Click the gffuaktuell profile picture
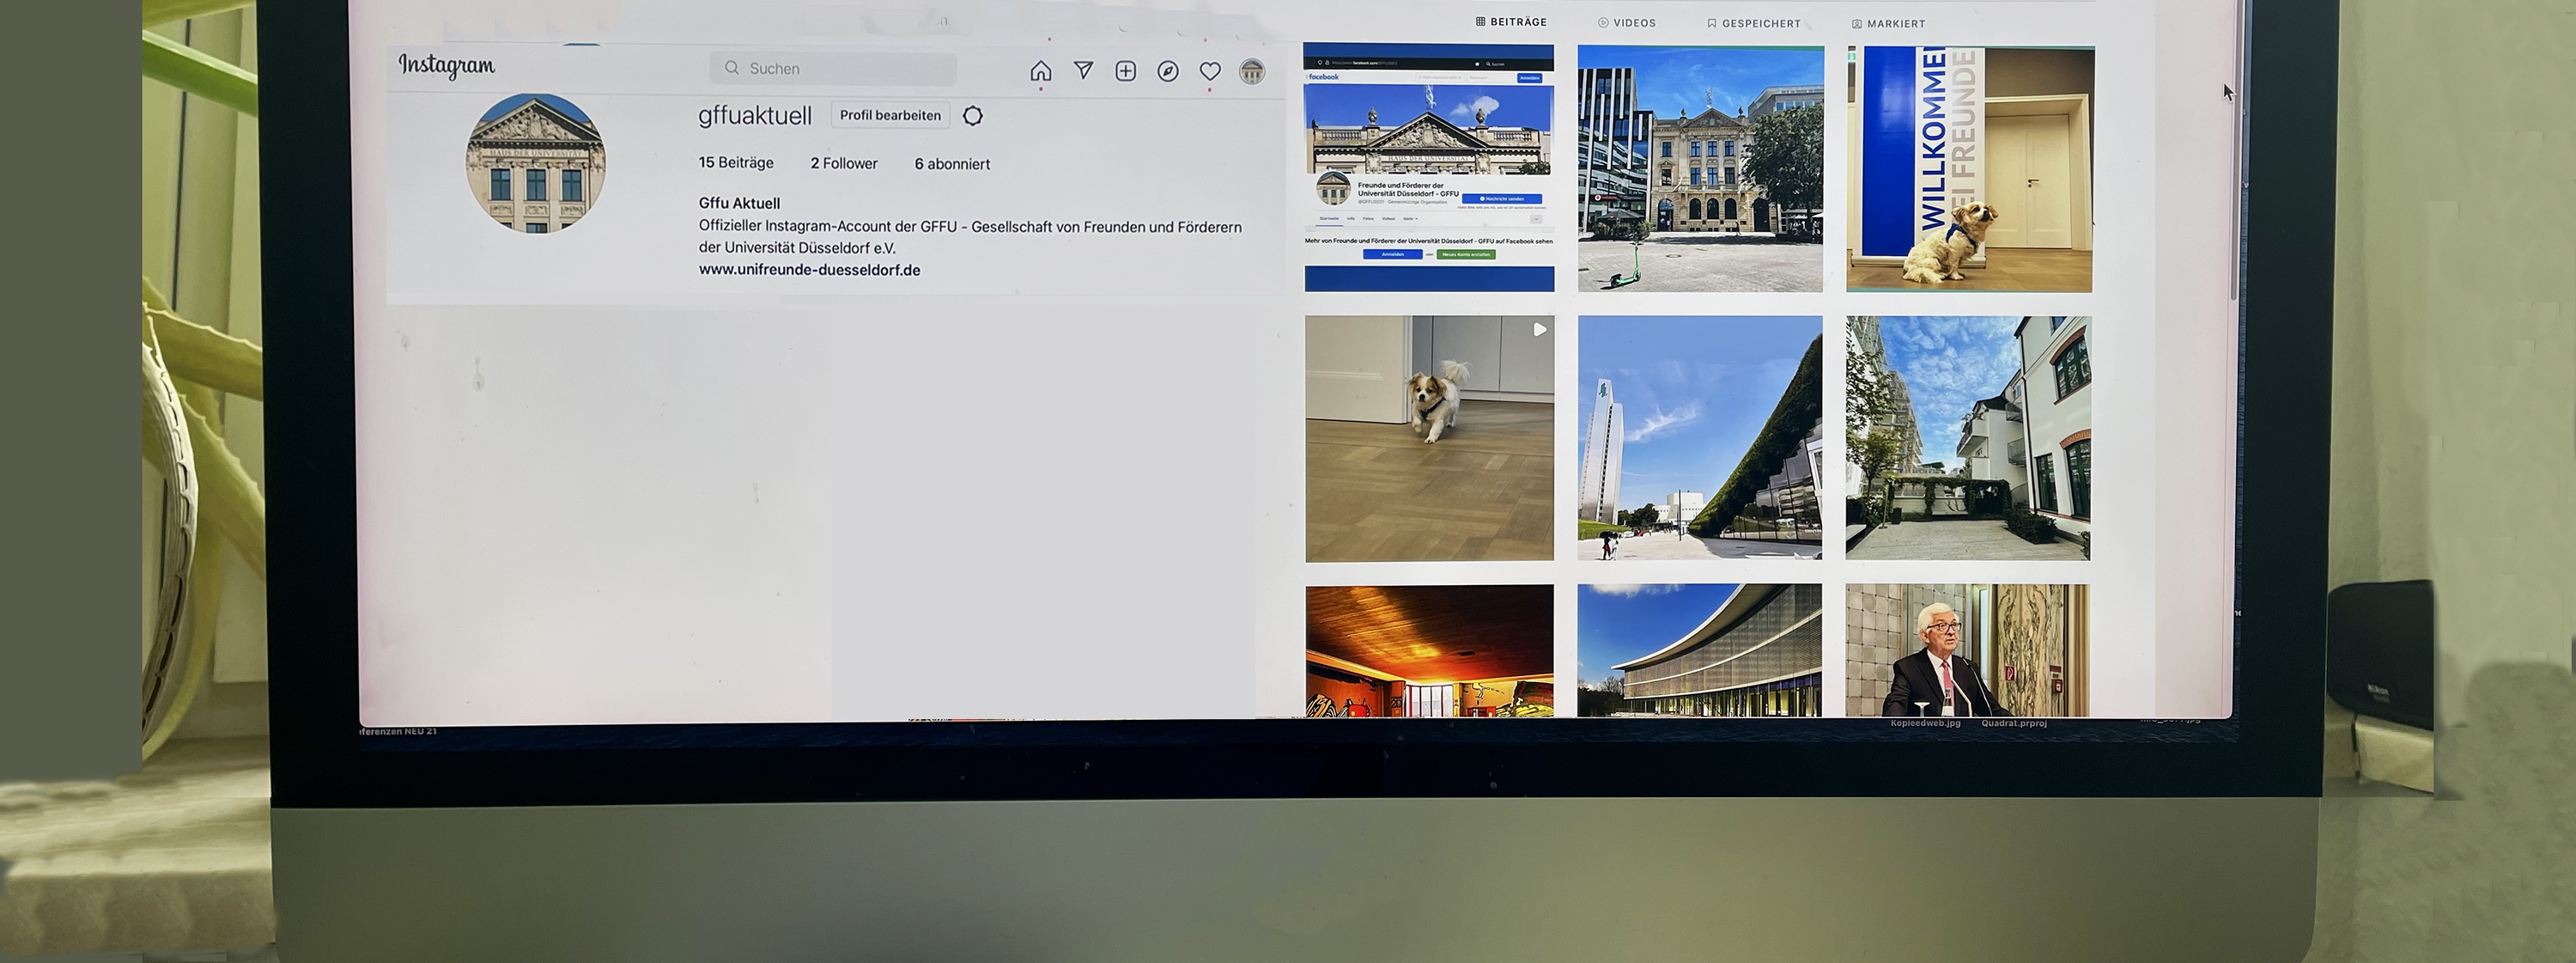2576x963 pixels. click(x=535, y=163)
